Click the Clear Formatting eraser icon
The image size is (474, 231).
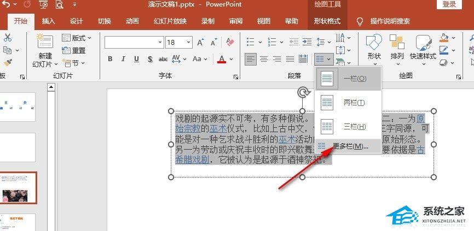coord(230,42)
